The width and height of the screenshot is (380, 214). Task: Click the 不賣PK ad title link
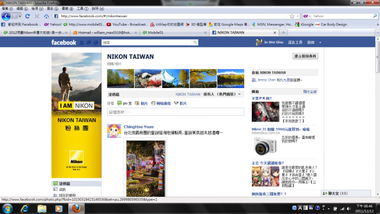tap(261, 98)
